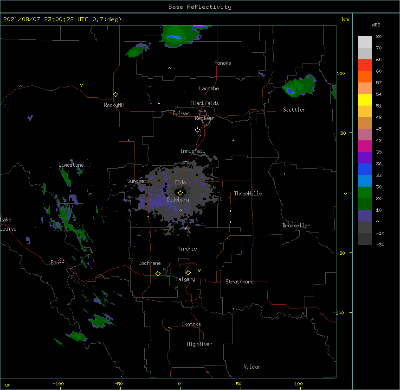The image size is (400, 390).
Task: Click the Vulcan town label
Action: point(252,367)
